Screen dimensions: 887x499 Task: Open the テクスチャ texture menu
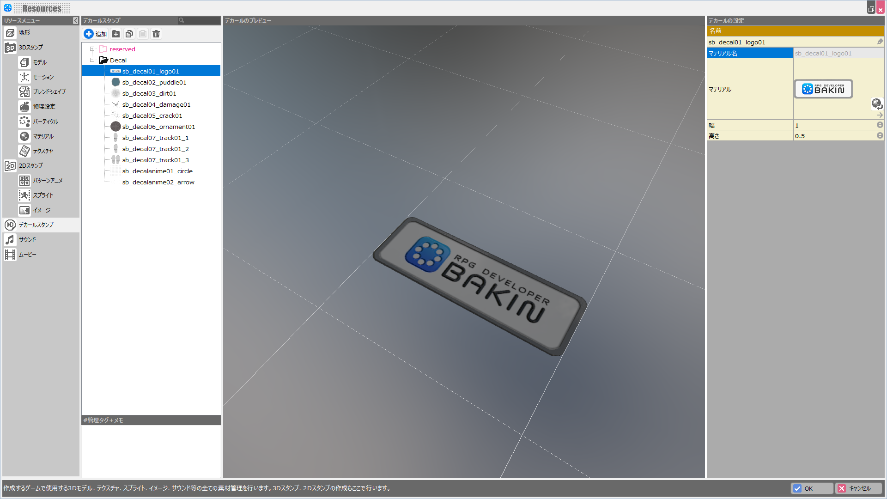(43, 151)
